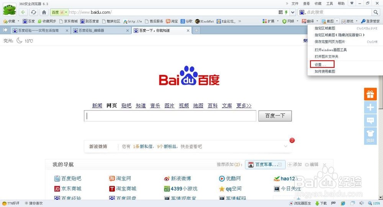Switch to 百度经验——实用生活指南 tab
This screenshot has width=383, height=207.
pos(41,31)
